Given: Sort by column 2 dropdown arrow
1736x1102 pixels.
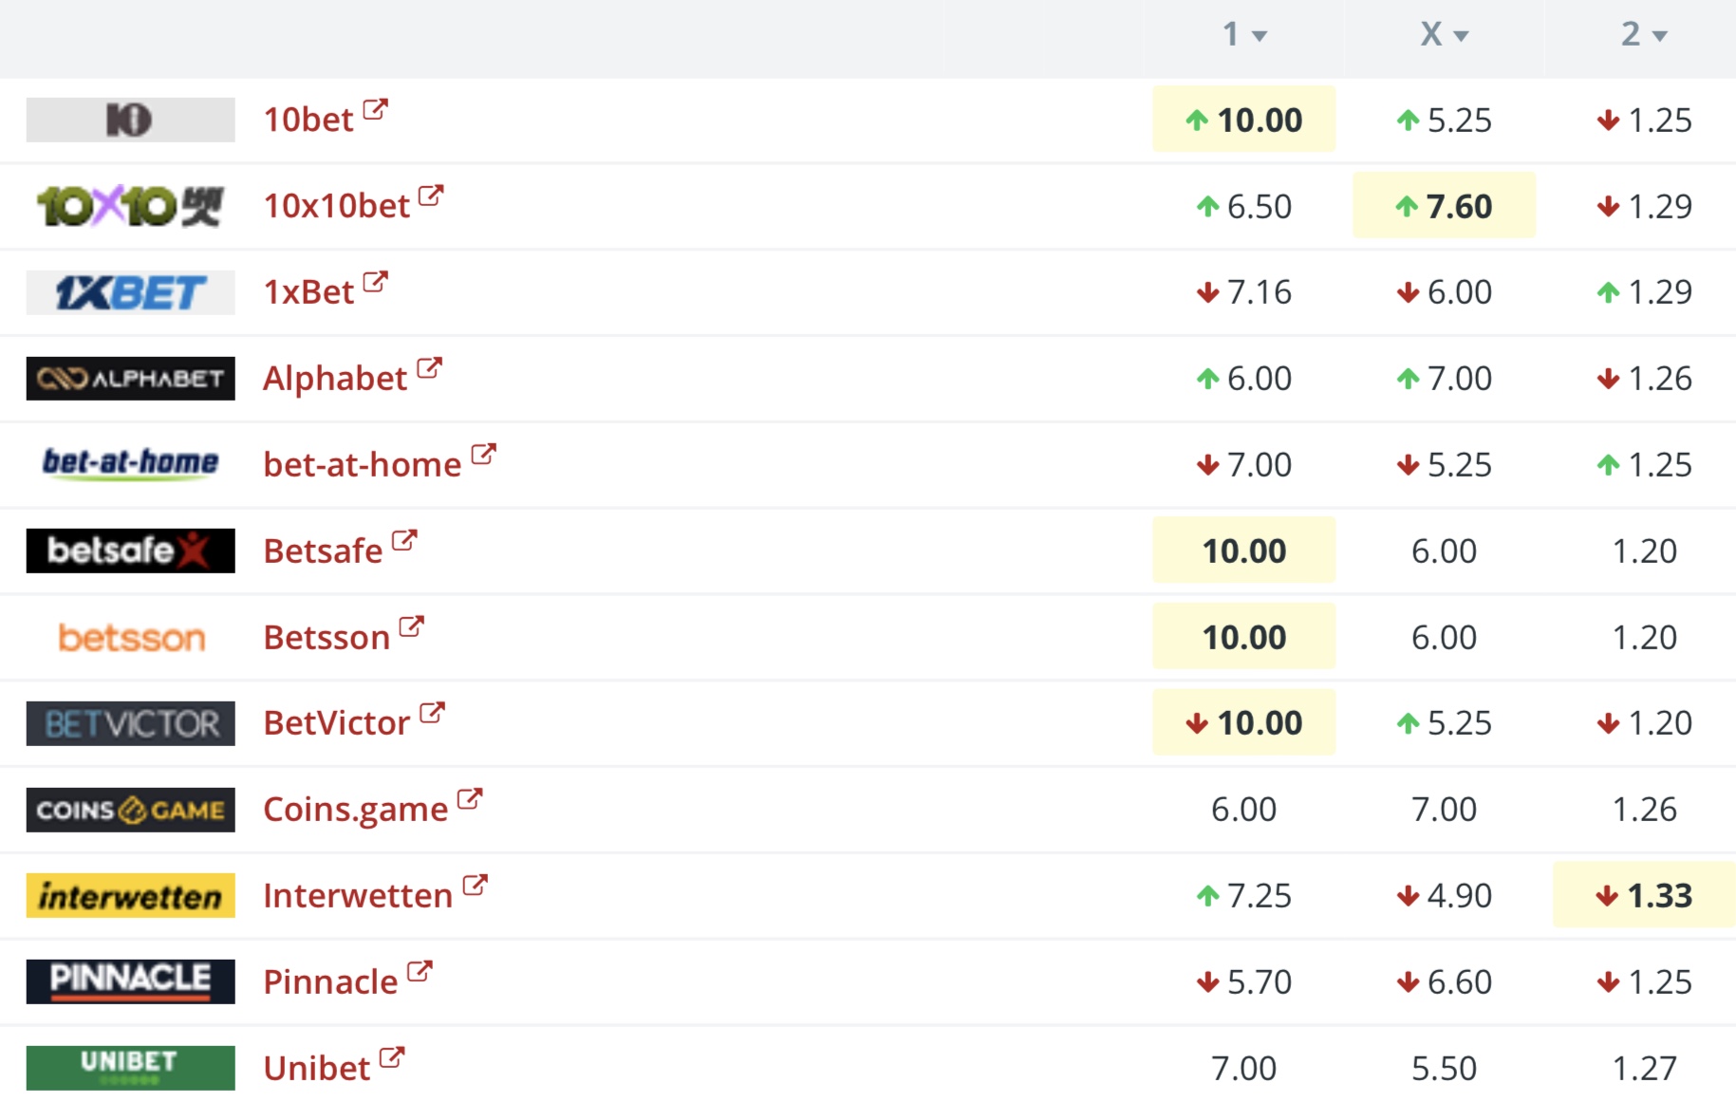Looking at the screenshot, I should click(x=1660, y=36).
